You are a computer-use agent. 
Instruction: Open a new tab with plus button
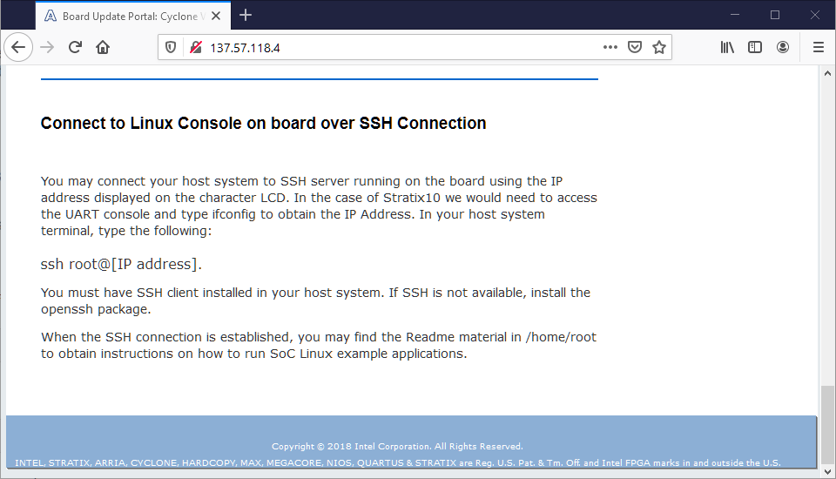click(246, 15)
